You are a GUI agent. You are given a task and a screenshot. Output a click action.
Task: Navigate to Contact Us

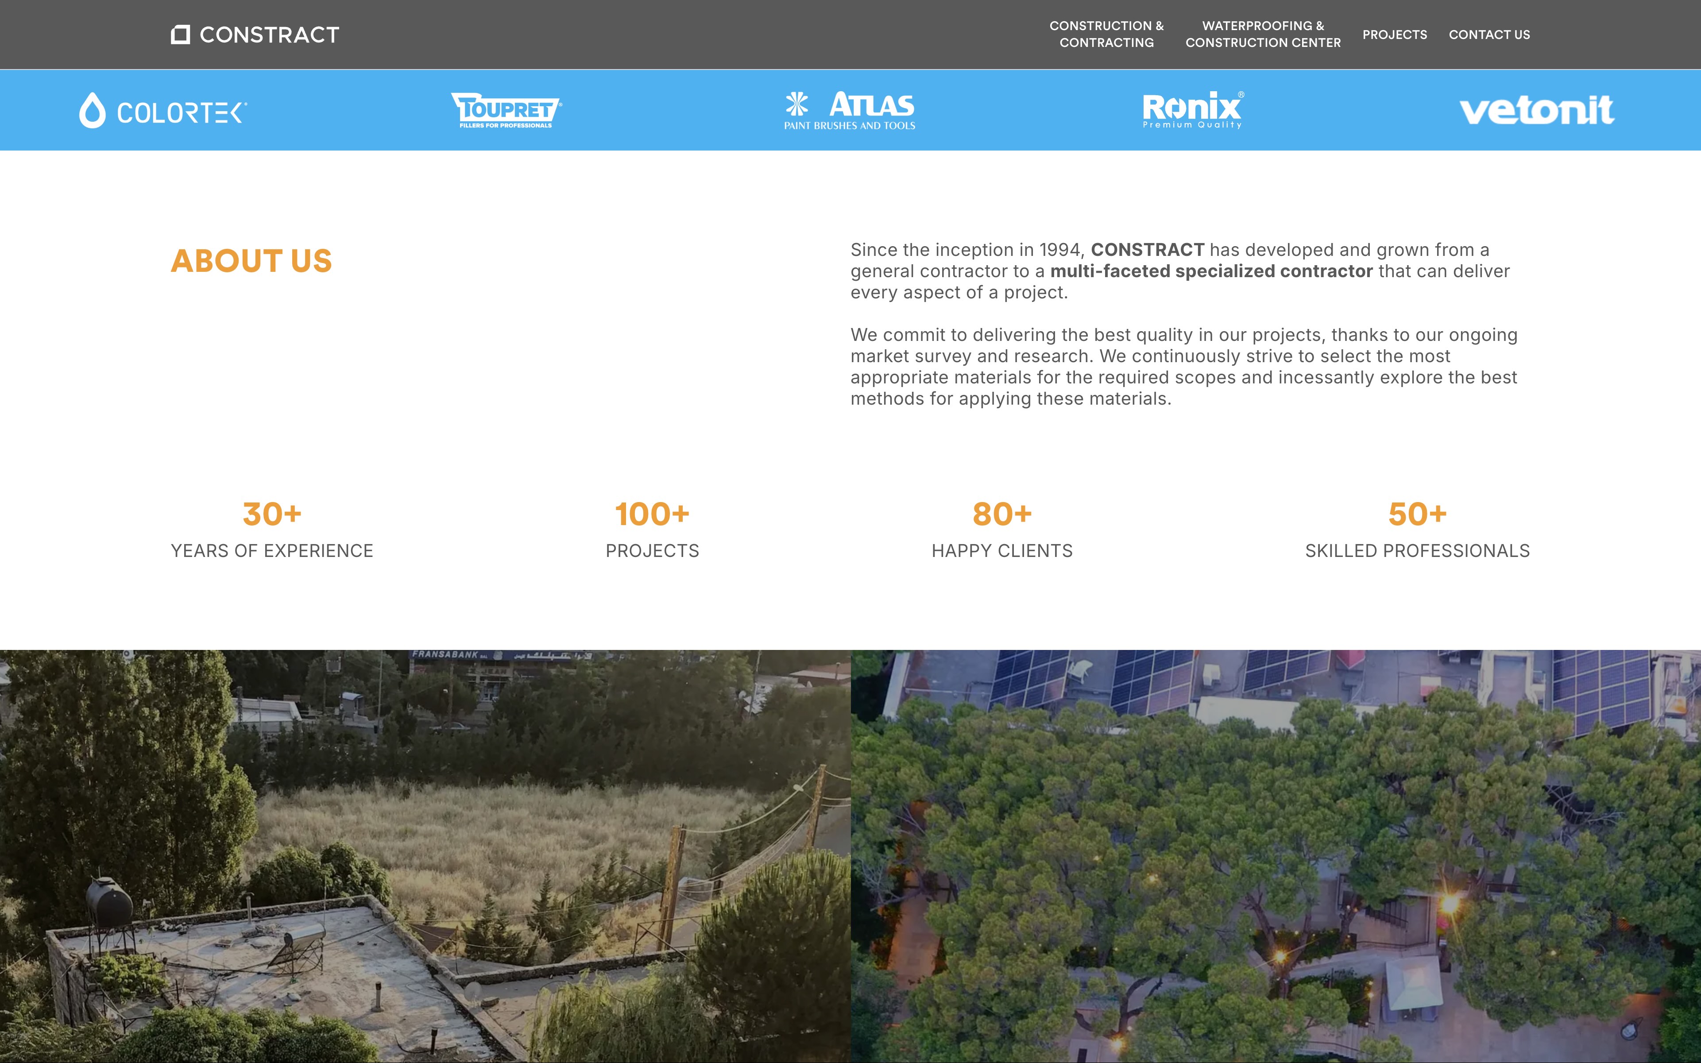(x=1489, y=35)
